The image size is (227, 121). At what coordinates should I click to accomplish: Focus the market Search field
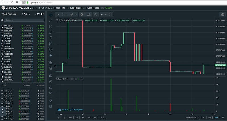[24, 20]
